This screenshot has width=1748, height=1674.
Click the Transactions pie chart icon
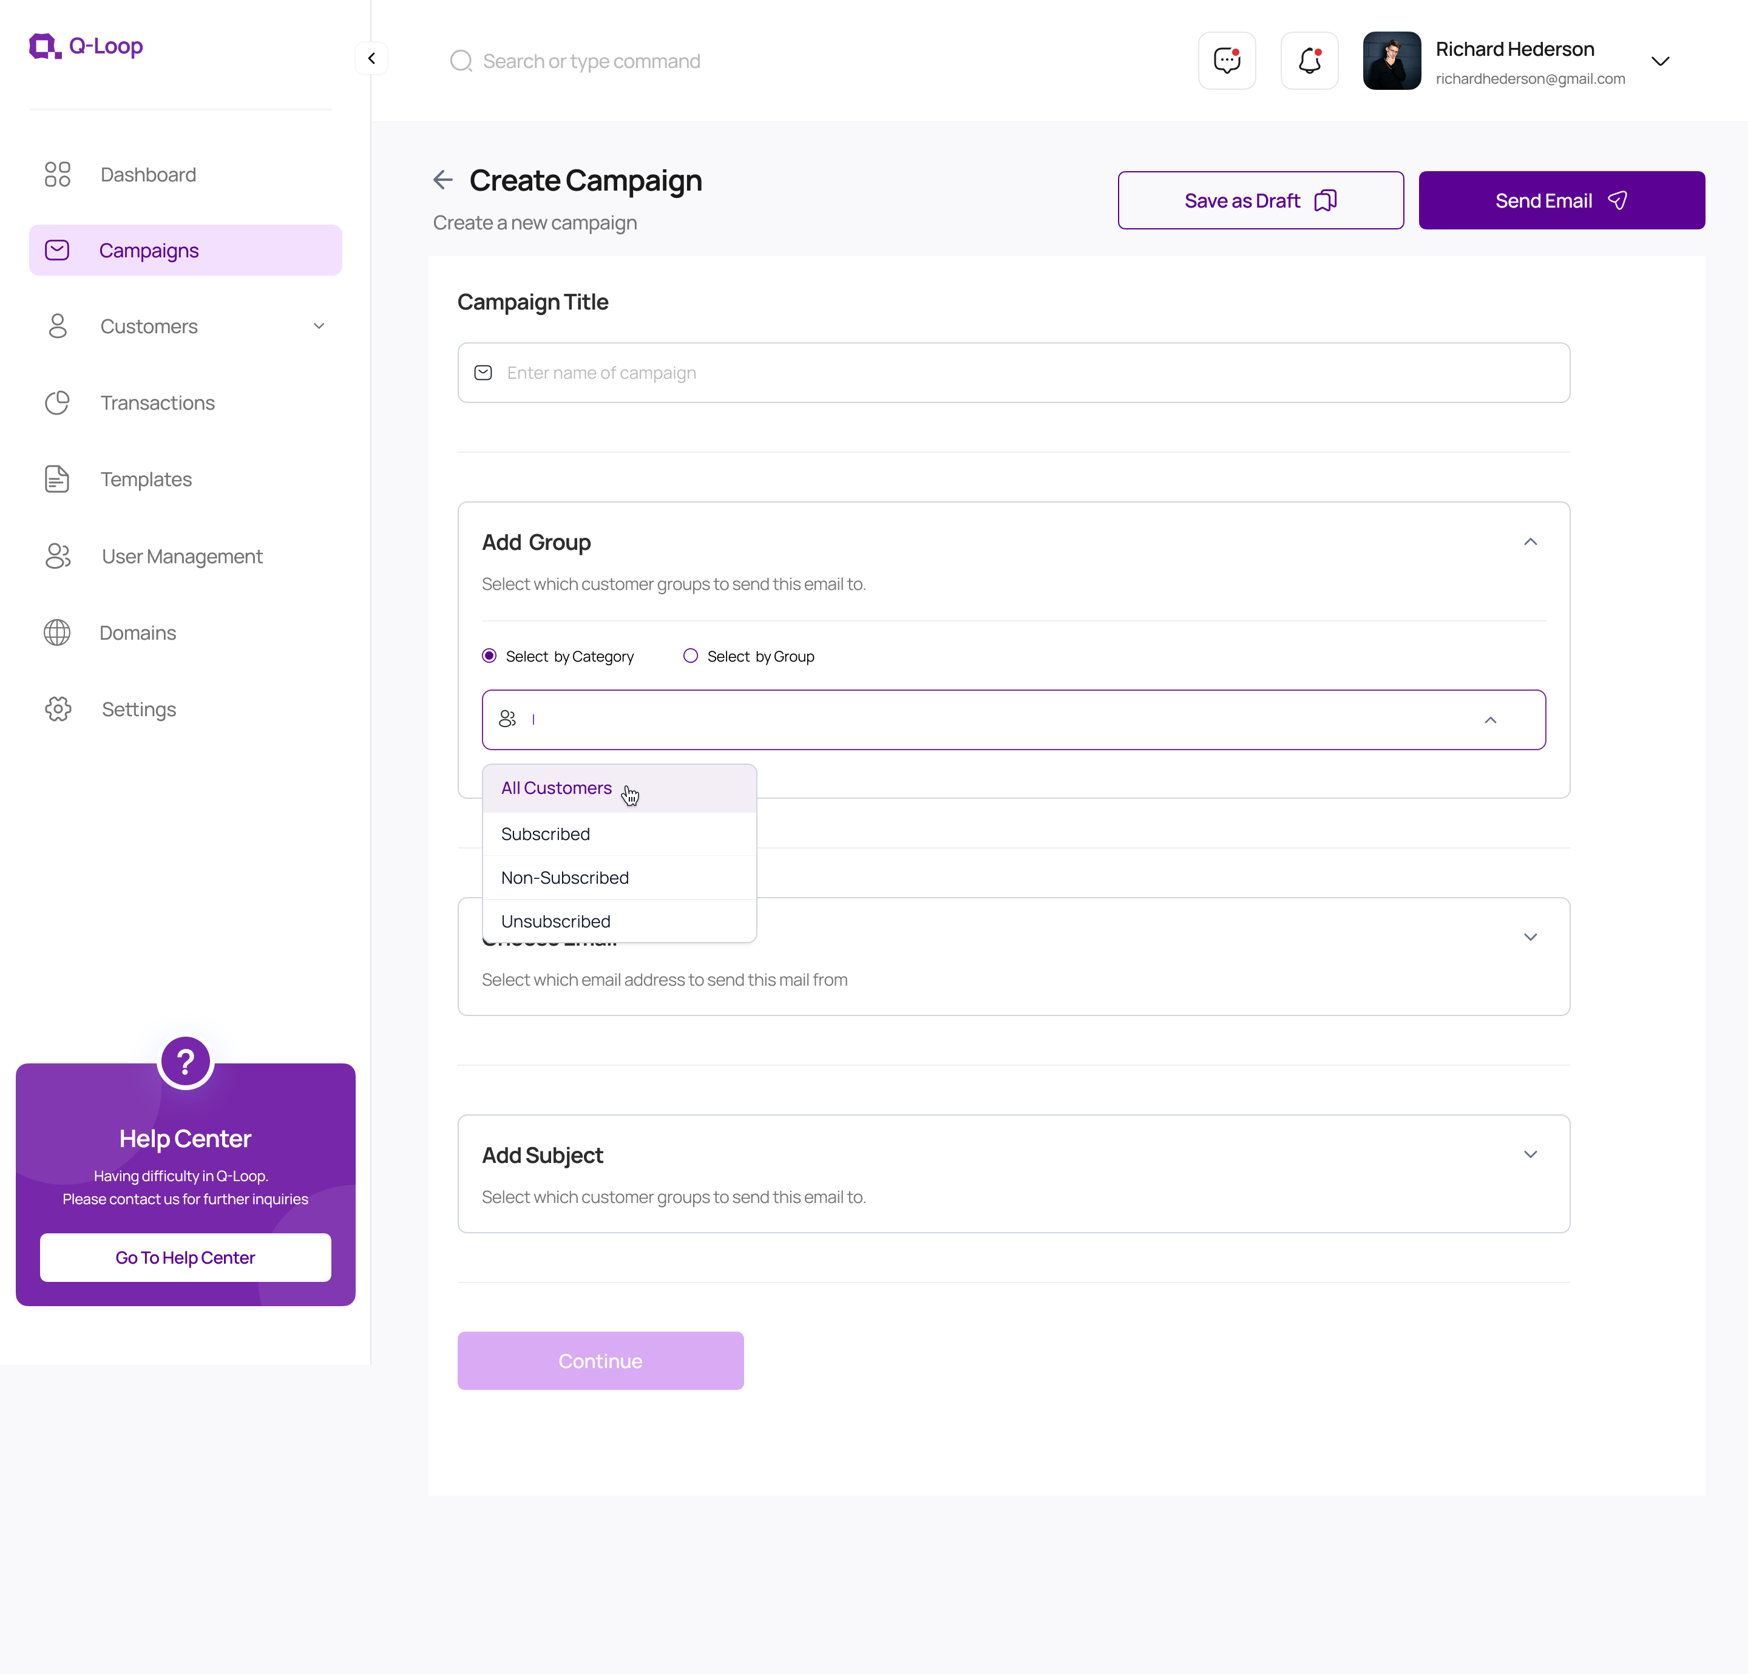pyautogui.click(x=57, y=402)
